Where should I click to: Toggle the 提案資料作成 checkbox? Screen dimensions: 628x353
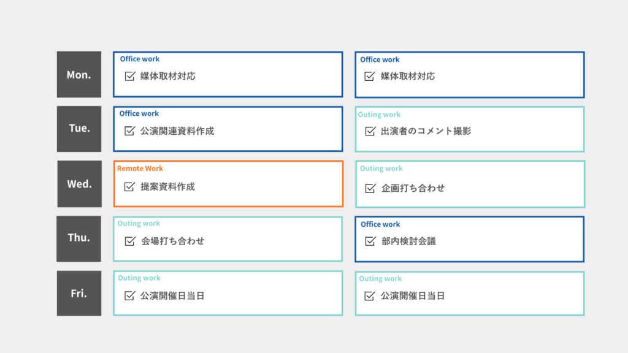coord(129,187)
